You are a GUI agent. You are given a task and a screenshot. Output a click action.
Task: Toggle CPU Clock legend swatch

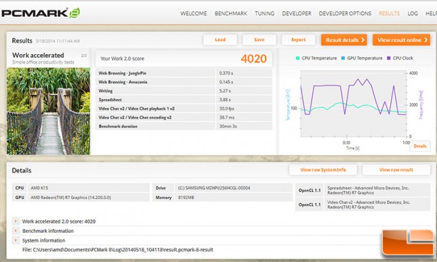point(389,58)
